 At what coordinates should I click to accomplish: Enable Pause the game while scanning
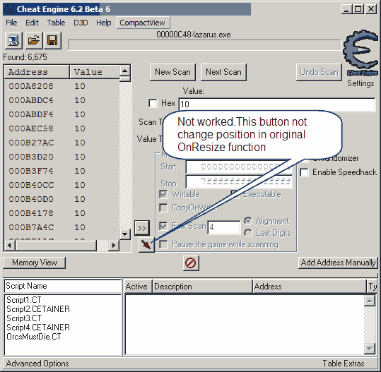pos(163,244)
